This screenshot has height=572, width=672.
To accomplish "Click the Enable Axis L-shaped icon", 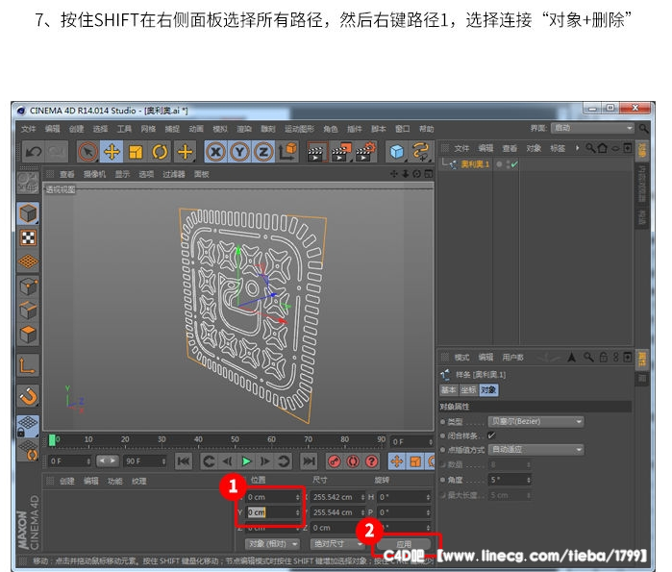I will pyautogui.click(x=28, y=365).
